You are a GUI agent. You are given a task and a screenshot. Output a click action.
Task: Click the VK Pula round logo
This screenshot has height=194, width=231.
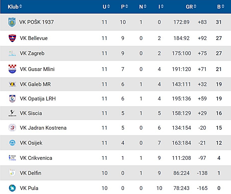pos(12,188)
